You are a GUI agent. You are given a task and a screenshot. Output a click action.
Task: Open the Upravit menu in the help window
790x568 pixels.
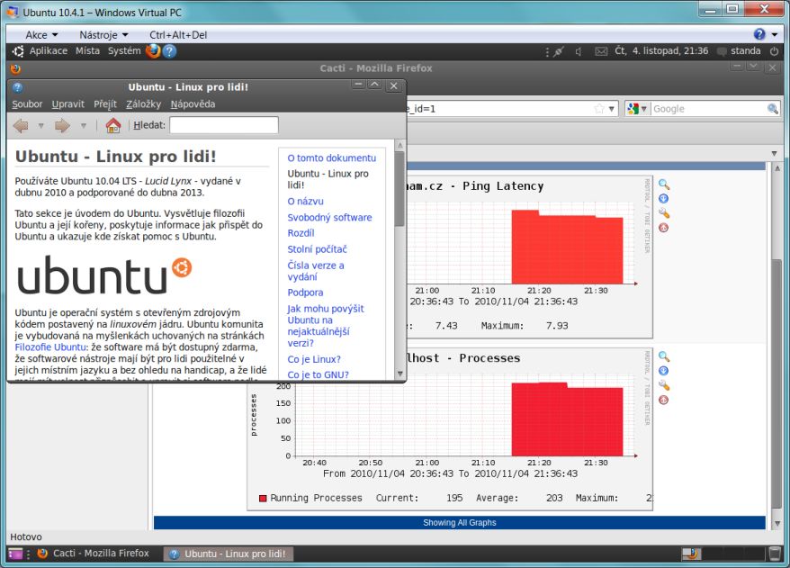[68, 104]
